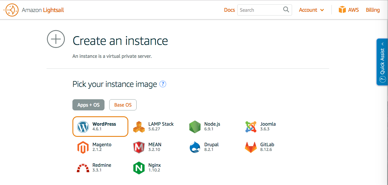Expand the Account dropdown menu

coord(311,10)
